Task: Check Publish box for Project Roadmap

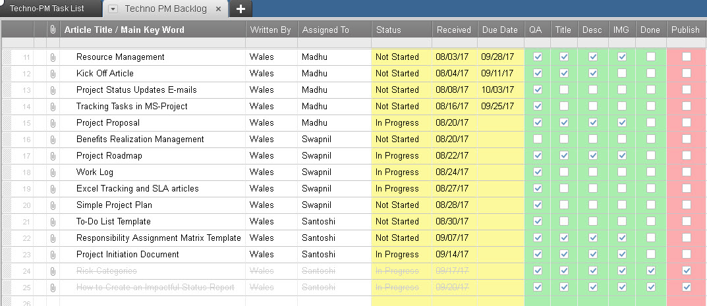Action: pyautogui.click(x=687, y=156)
